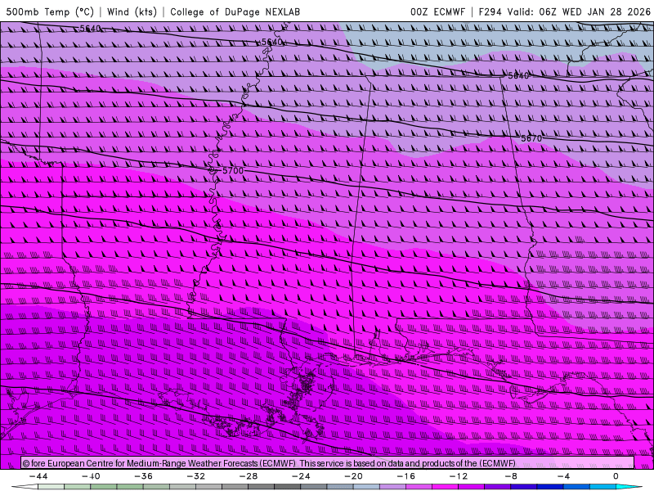
Task: Click the -24 color scale label
Action: click(301, 476)
